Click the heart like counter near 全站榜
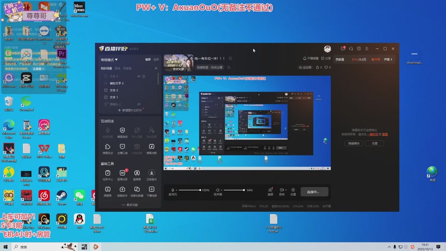This screenshot has width=446, height=251. click(328, 67)
